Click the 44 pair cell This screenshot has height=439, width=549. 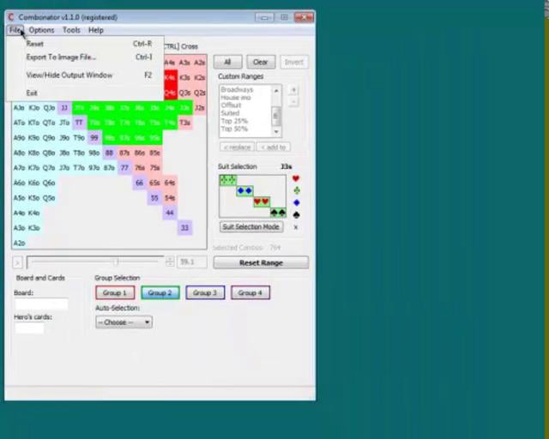170,213
